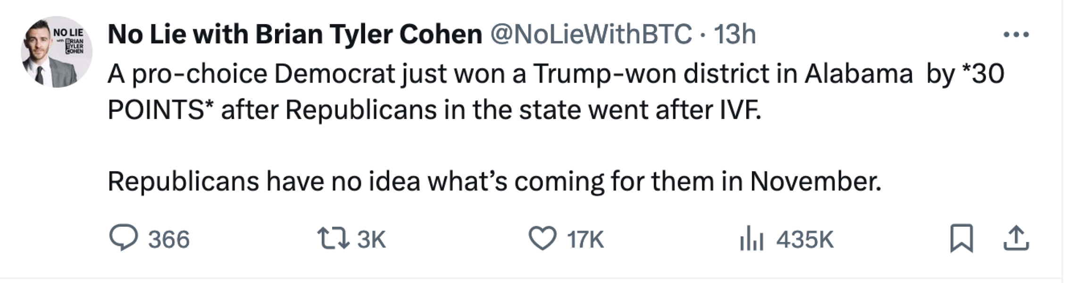This screenshot has height=283, width=1076.
Task: Click the "POINTS* after Republicans" text line
Action: 434,110
